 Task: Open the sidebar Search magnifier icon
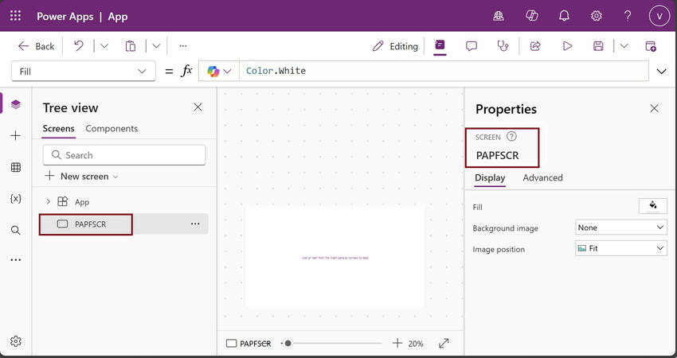coord(16,231)
